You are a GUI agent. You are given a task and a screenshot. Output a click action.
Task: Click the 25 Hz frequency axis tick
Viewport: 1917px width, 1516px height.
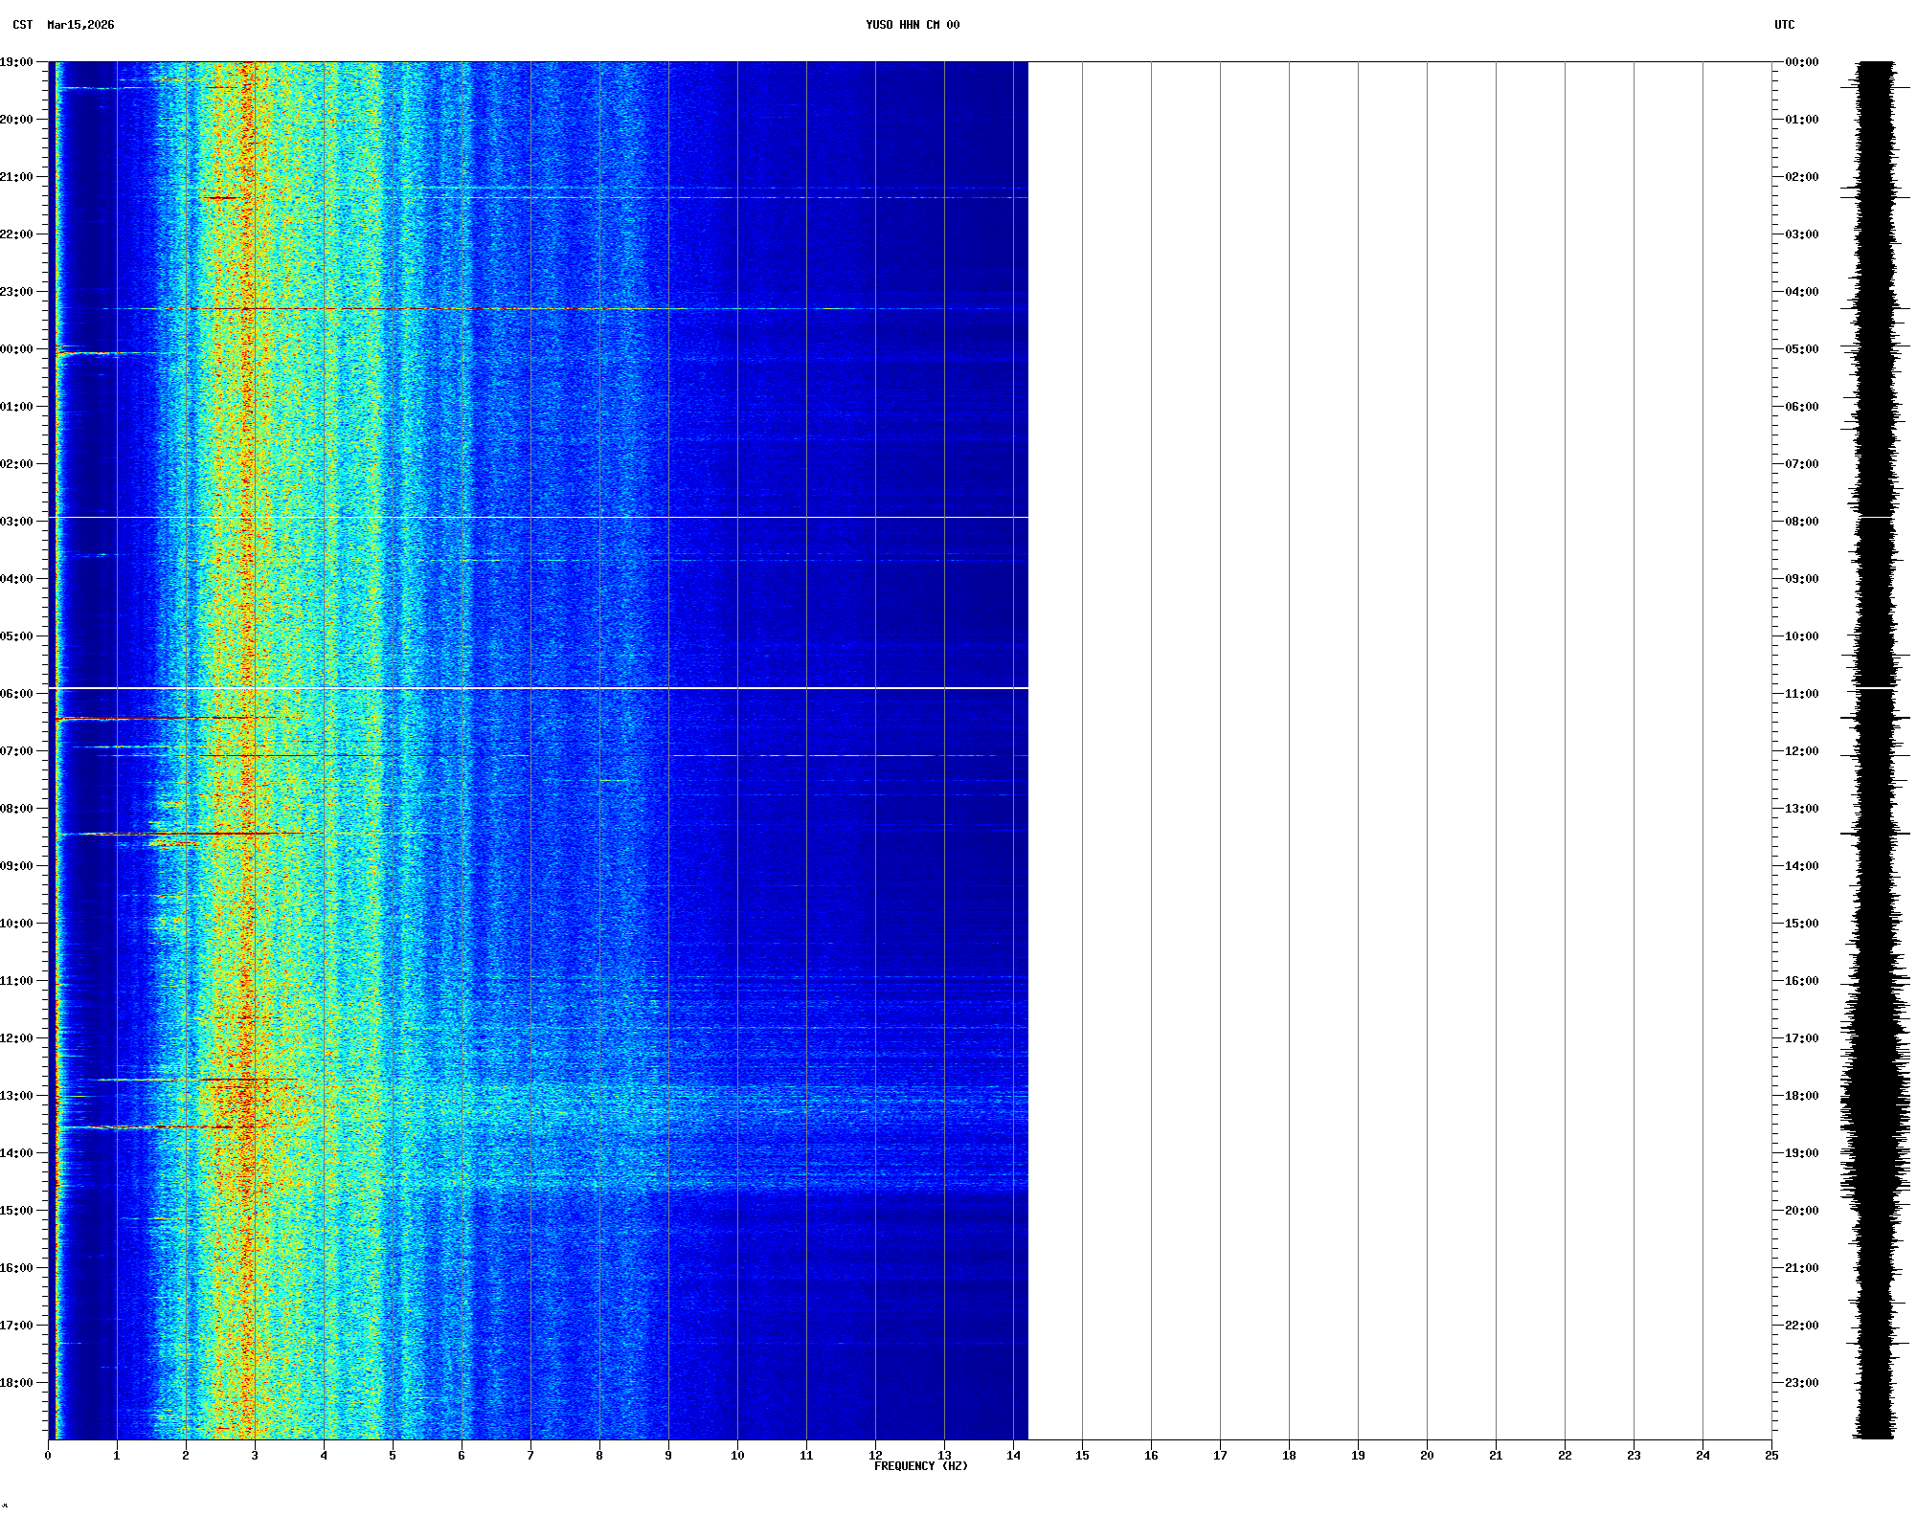[1771, 1456]
